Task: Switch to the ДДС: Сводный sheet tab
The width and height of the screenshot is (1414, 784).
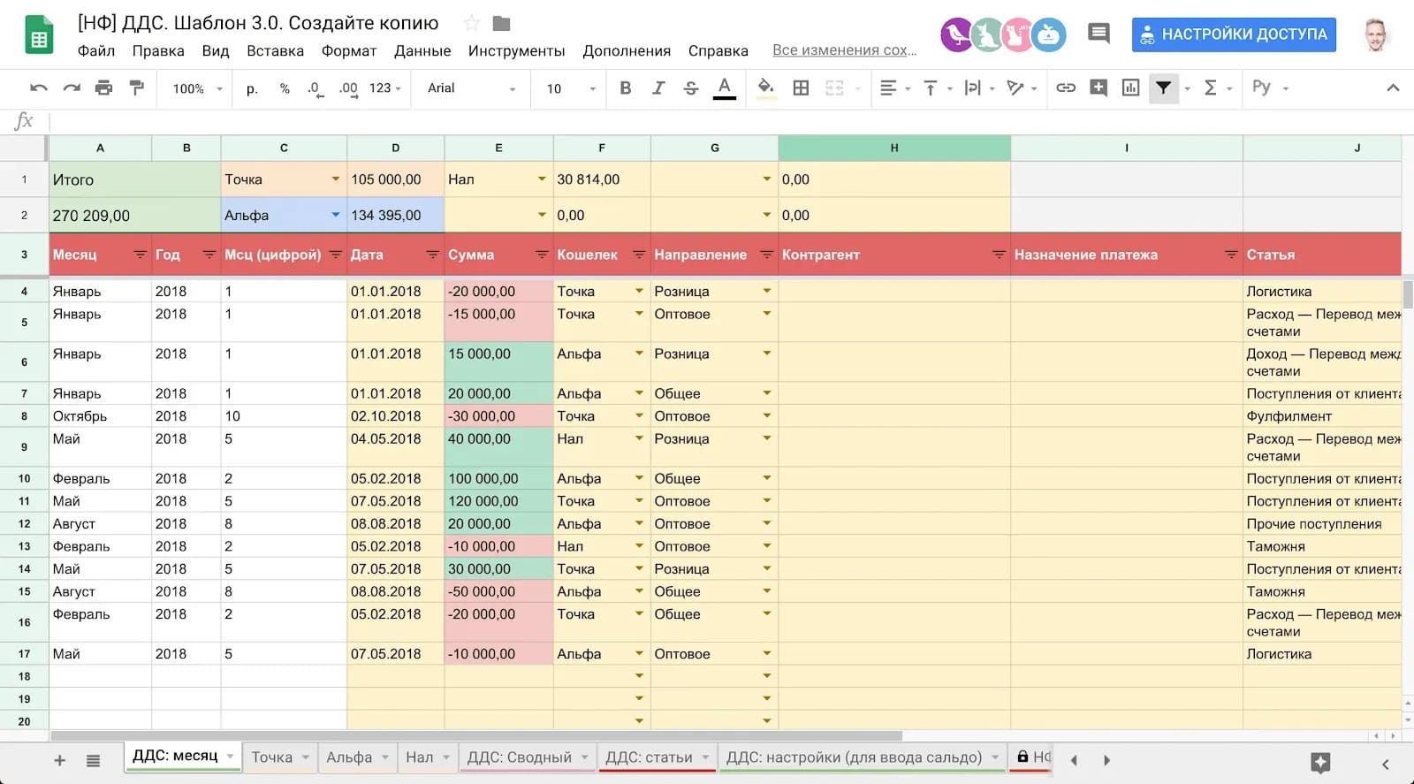Action: click(519, 757)
